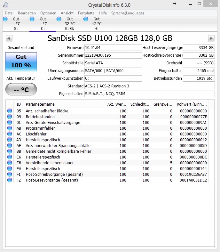Select 'Gemeldete nicht korrigierbare Fehler' text

tap(59, 151)
